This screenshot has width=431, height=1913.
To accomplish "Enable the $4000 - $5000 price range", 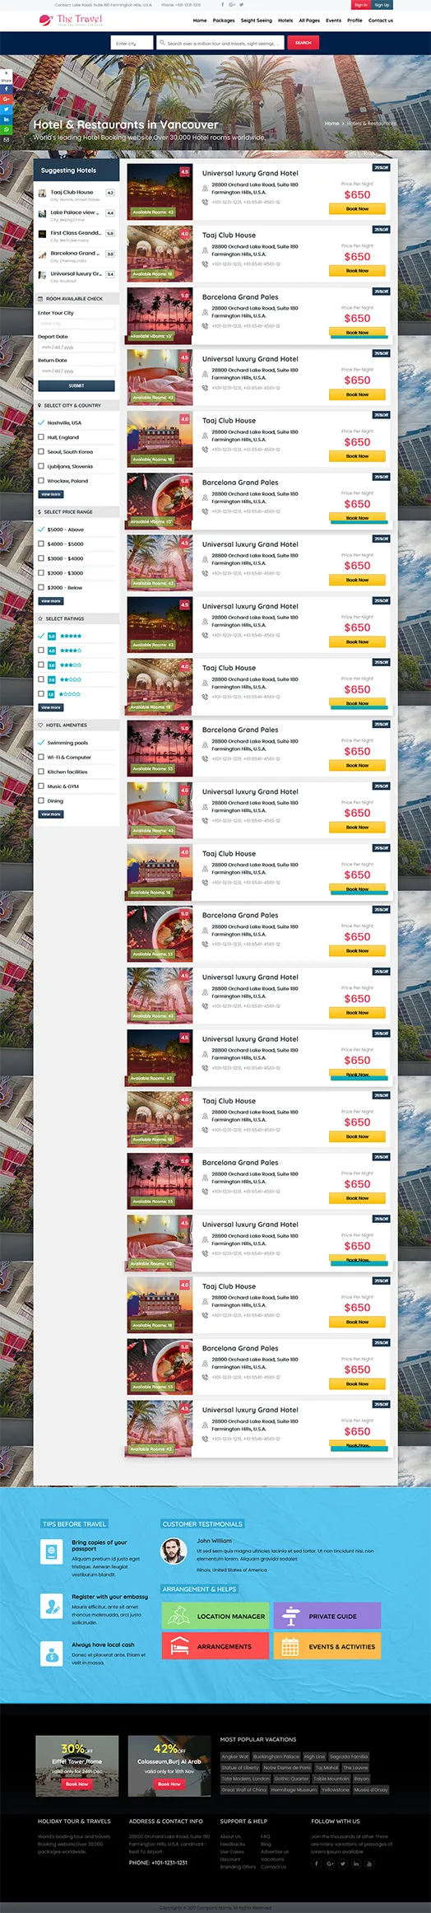I will (41, 544).
